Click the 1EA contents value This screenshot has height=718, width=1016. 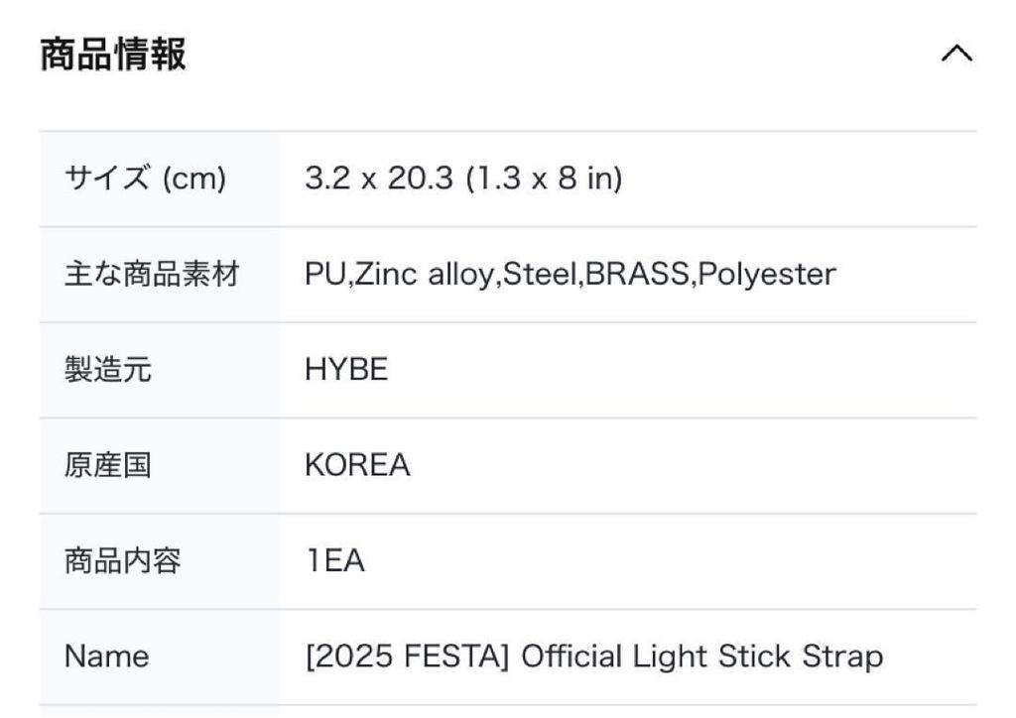335,561
